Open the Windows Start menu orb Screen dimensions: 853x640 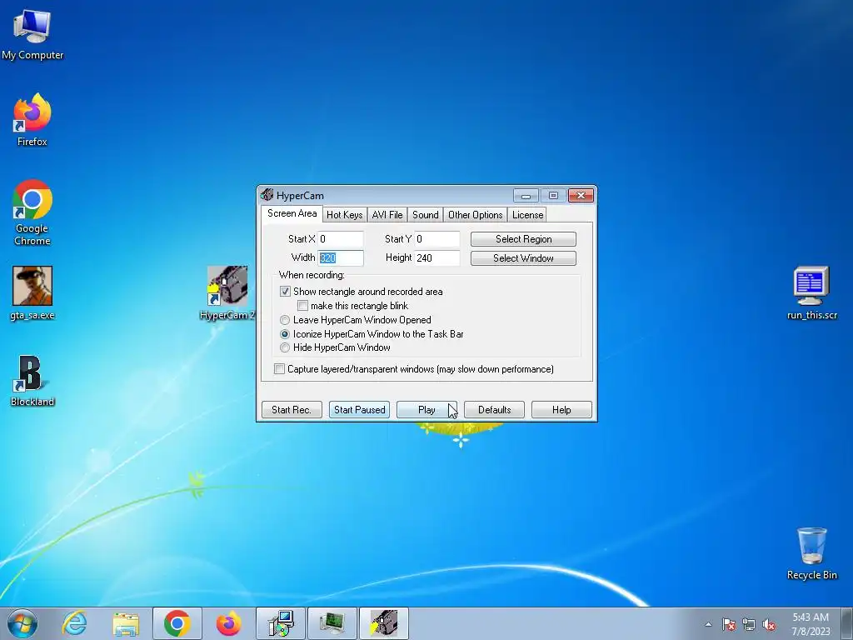point(22,623)
